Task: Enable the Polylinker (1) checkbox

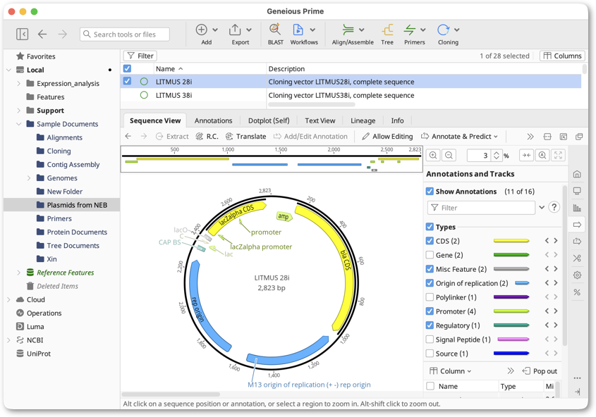Action: point(430,297)
